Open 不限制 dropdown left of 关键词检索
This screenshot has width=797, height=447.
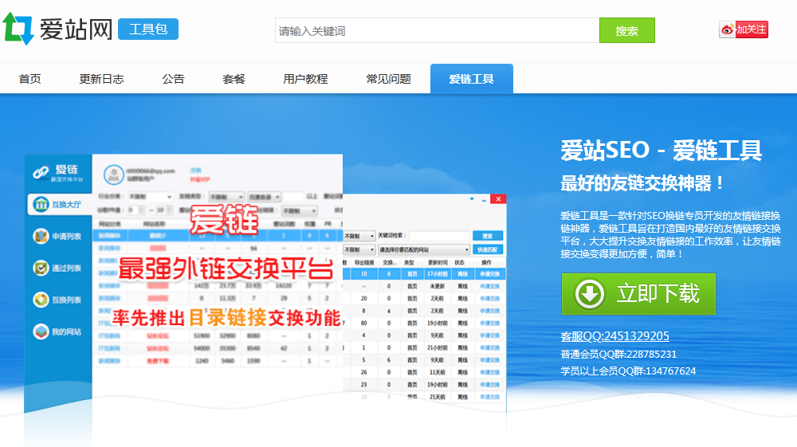pyautogui.click(x=359, y=236)
